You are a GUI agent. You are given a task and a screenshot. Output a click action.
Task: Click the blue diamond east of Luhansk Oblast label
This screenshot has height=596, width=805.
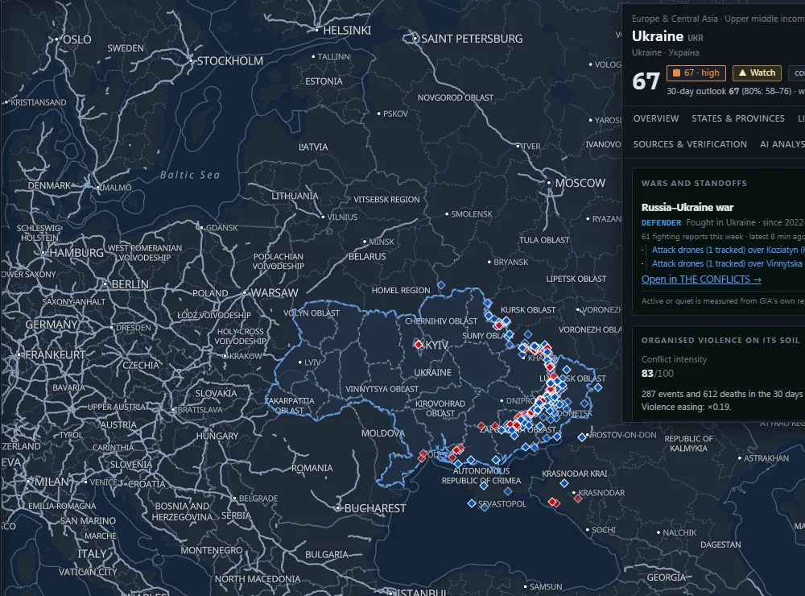598,387
